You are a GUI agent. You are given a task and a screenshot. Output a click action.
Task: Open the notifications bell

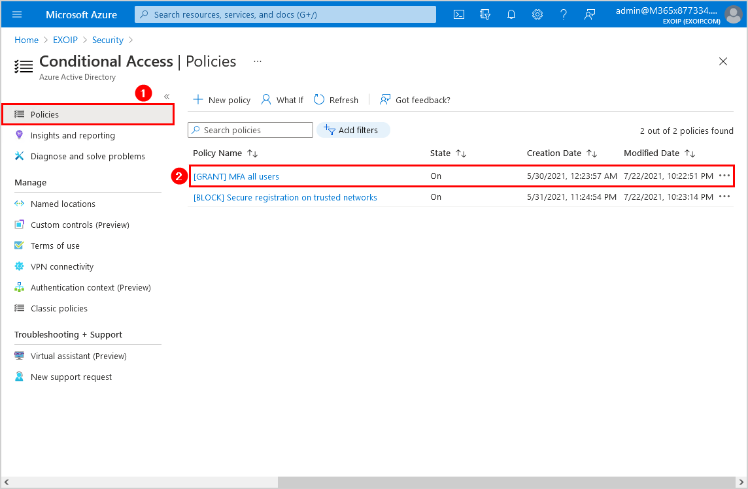tap(511, 14)
